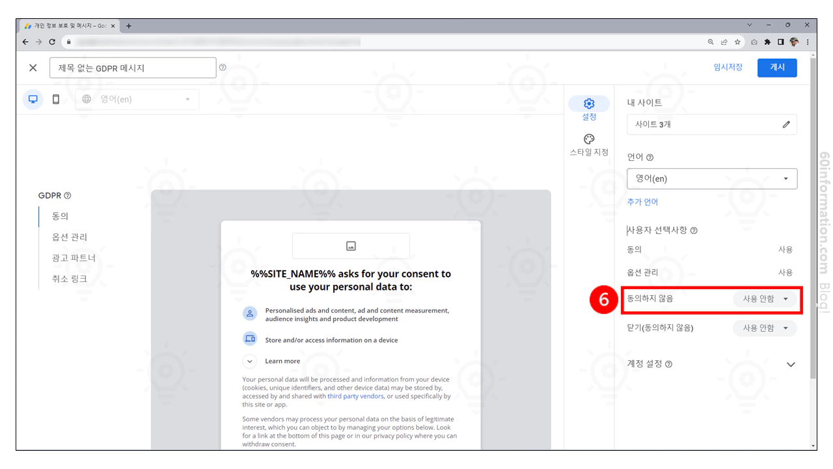Viewport: 833px width, 469px height.
Task: Expand the 계정 설정 section
Action: (791, 364)
